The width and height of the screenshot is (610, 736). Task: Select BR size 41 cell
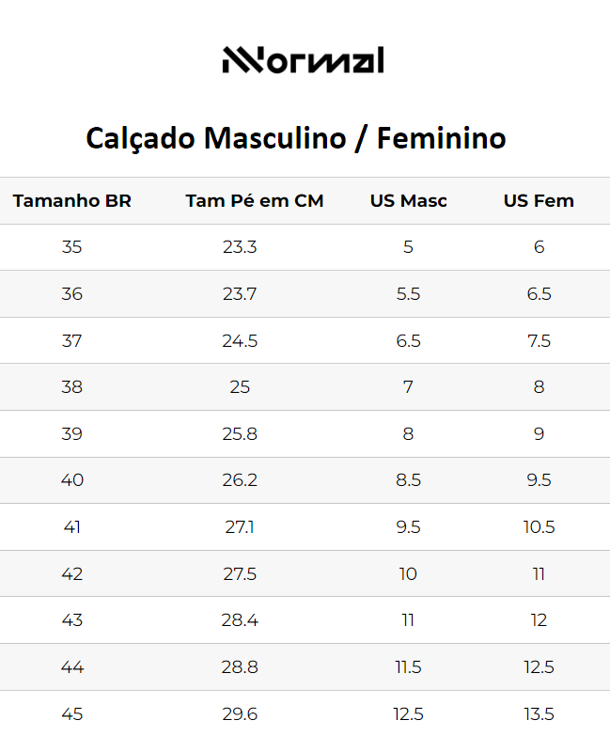[x=72, y=527]
